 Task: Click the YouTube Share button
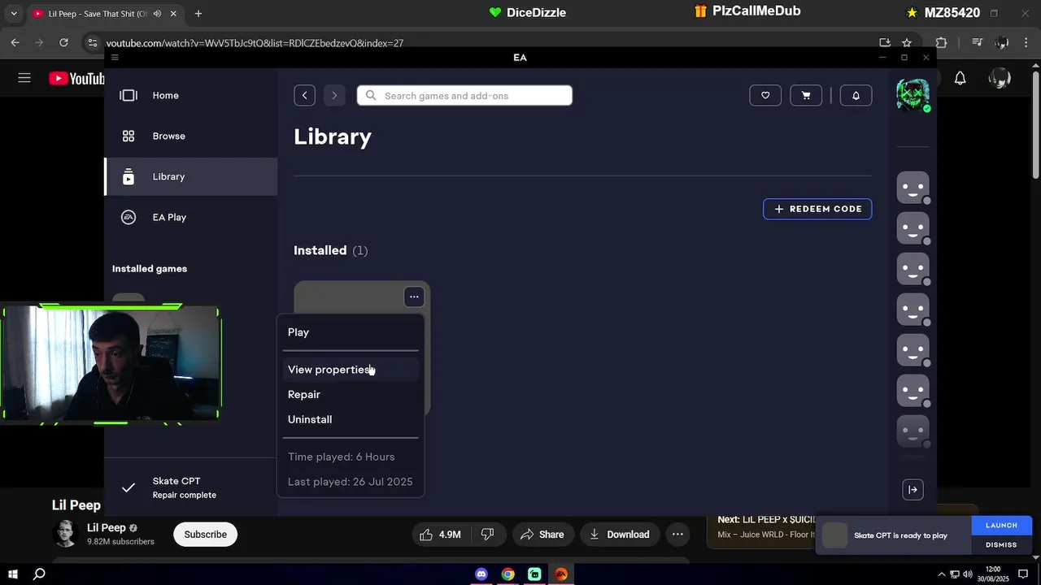542,535
